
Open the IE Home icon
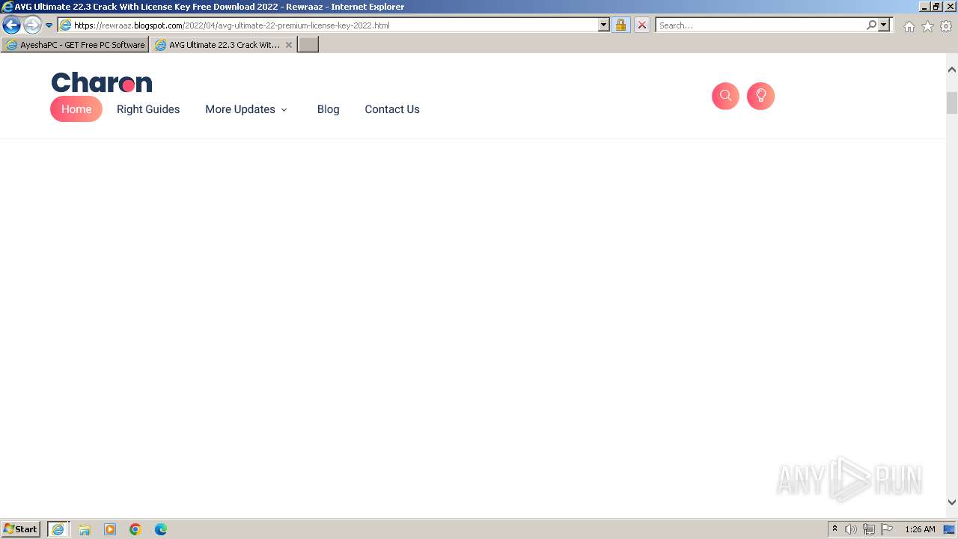pyautogui.click(x=909, y=26)
